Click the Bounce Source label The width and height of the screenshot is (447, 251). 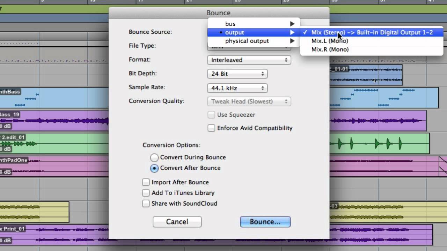150,32
